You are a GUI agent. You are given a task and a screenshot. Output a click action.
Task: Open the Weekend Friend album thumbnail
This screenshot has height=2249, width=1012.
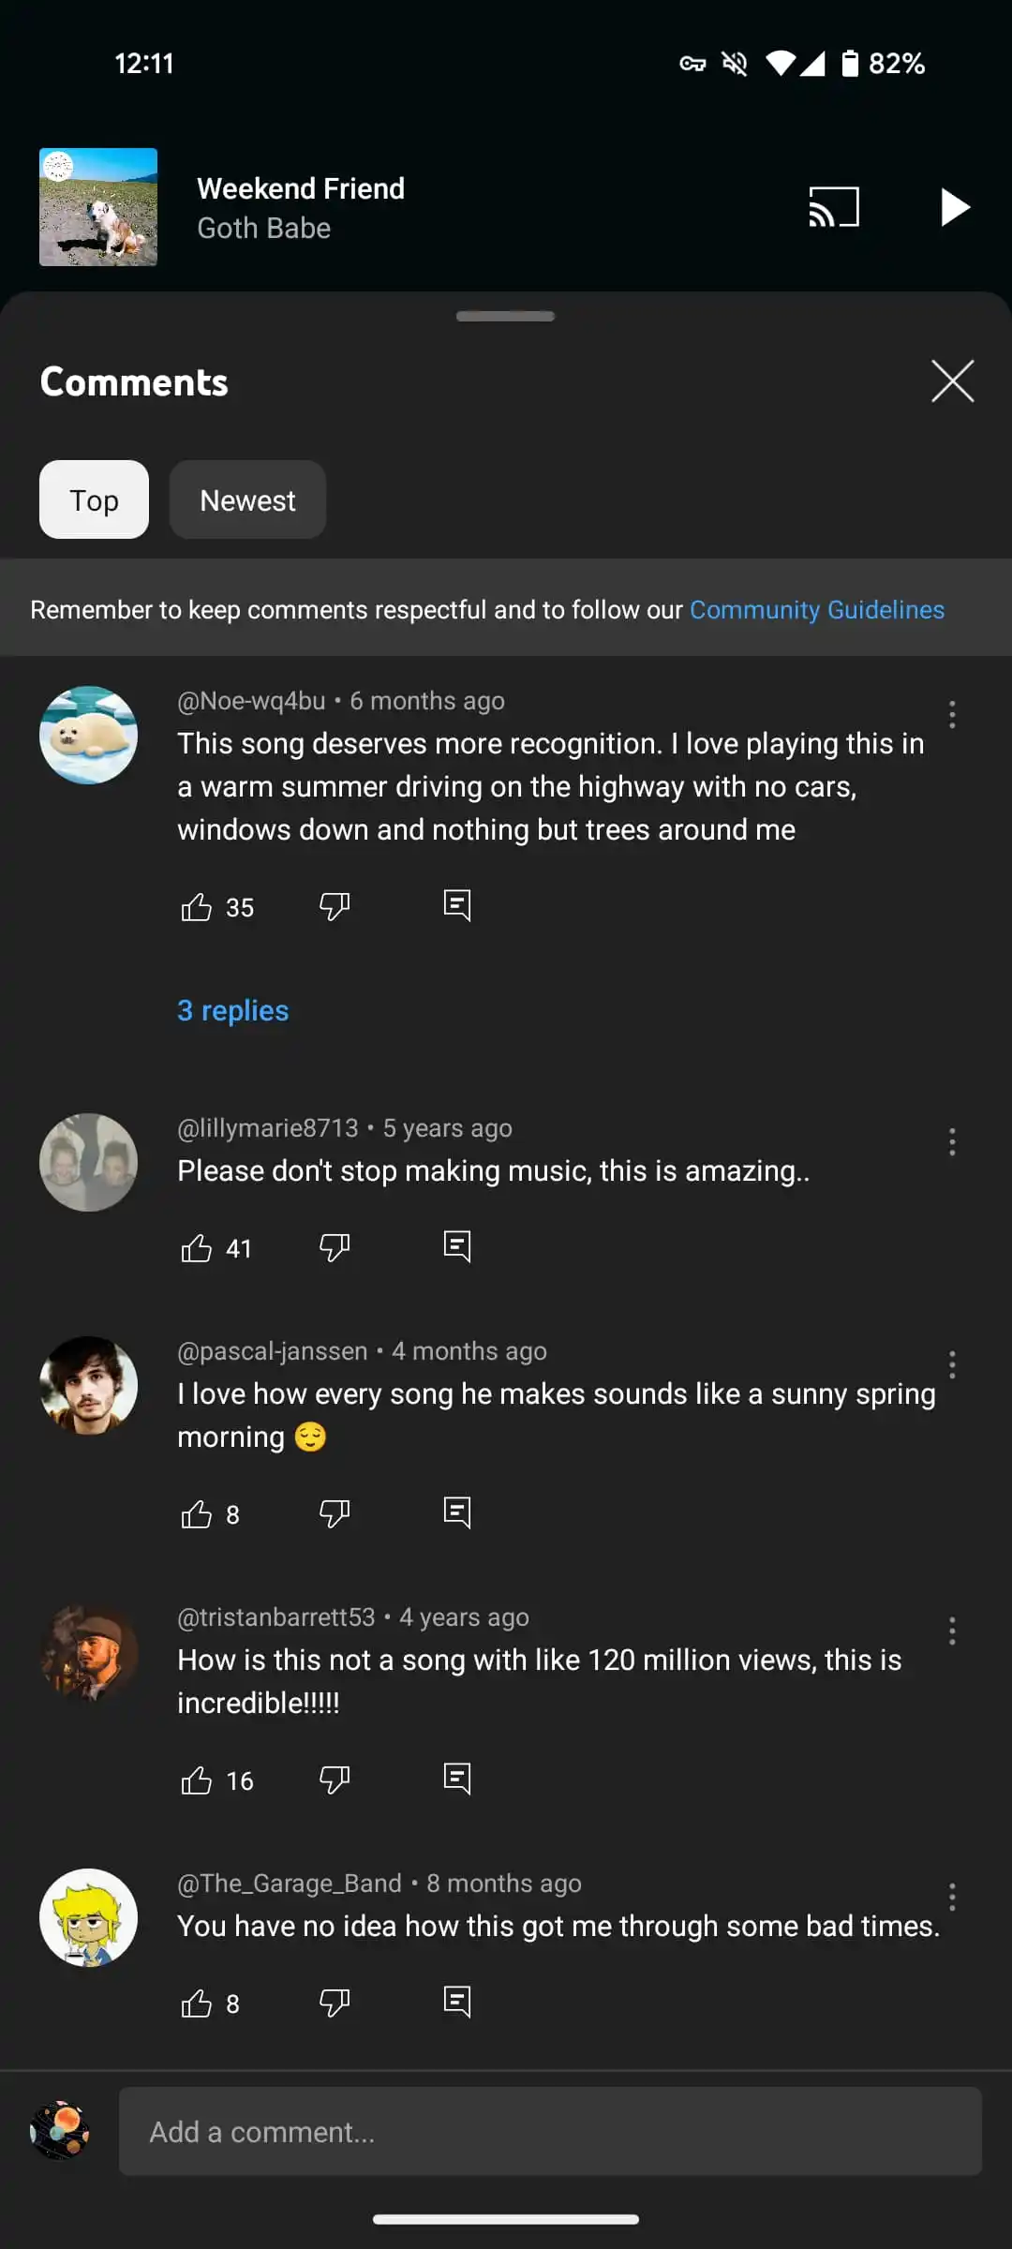point(98,207)
